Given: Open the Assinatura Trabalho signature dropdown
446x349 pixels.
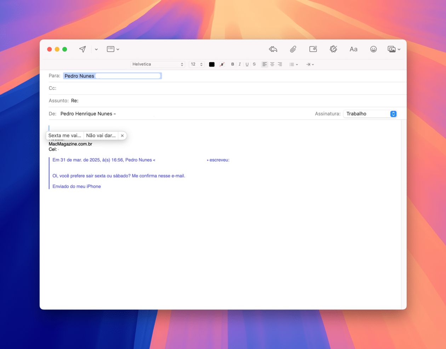Looking at the screenshot, I should pyautogui.click(x=370, y=114).
